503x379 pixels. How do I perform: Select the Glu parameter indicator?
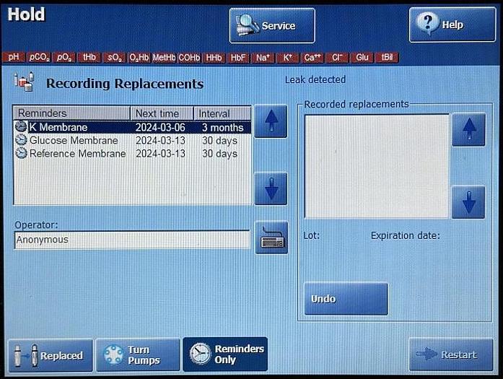click(x=362, y=58)
